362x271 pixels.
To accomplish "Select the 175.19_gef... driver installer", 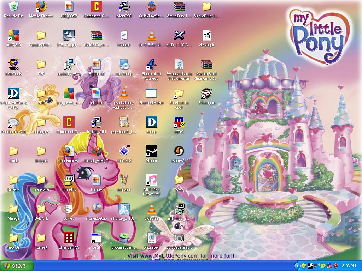I will tap(69, 36).
